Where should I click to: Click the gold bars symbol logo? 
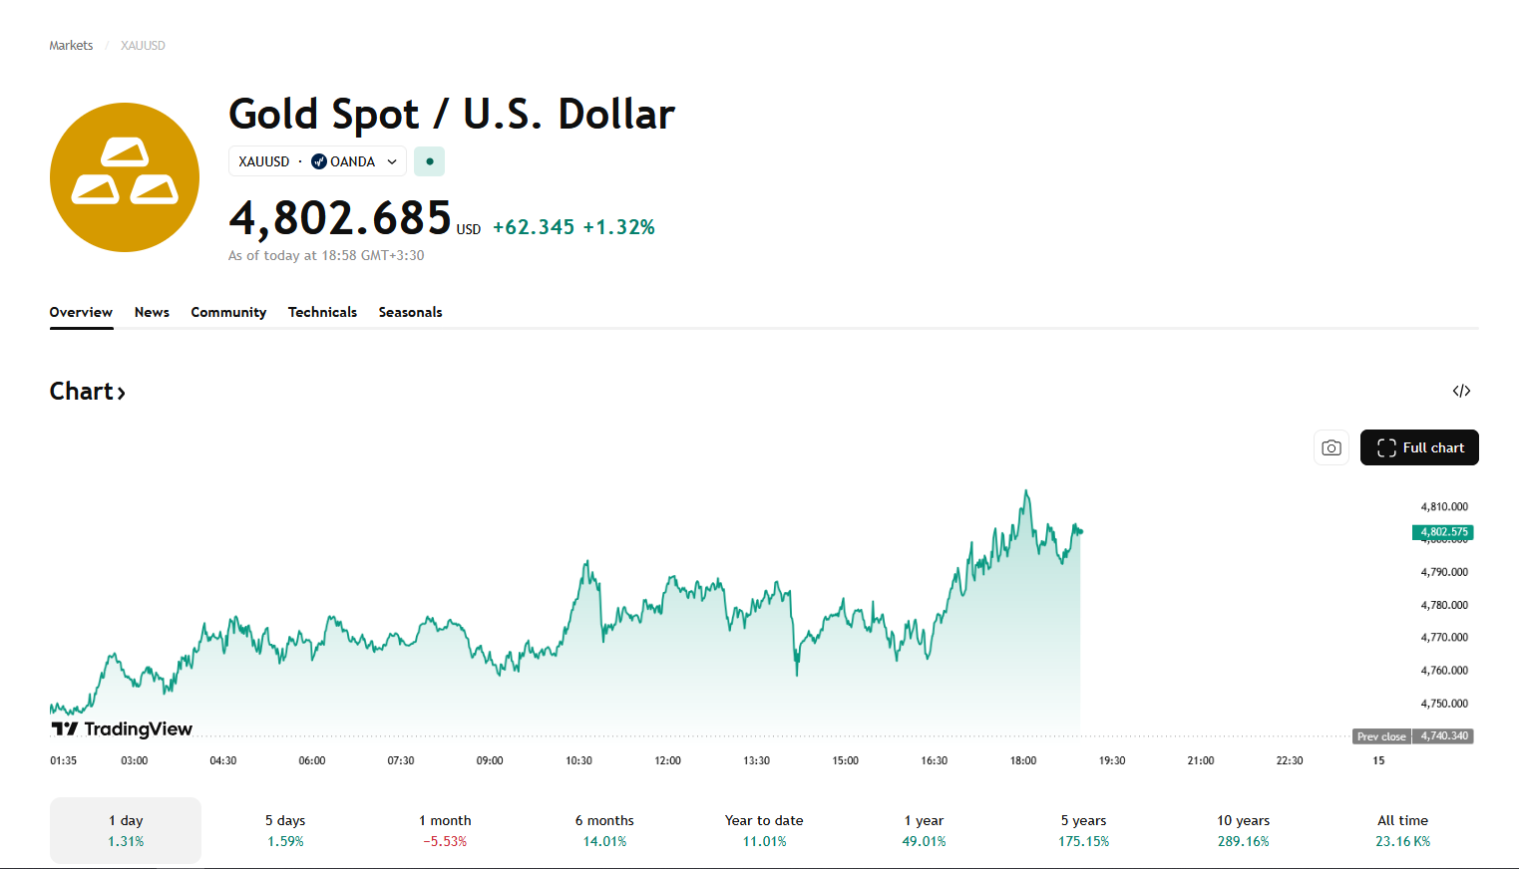pyautogui.click(x=125, y=177)
